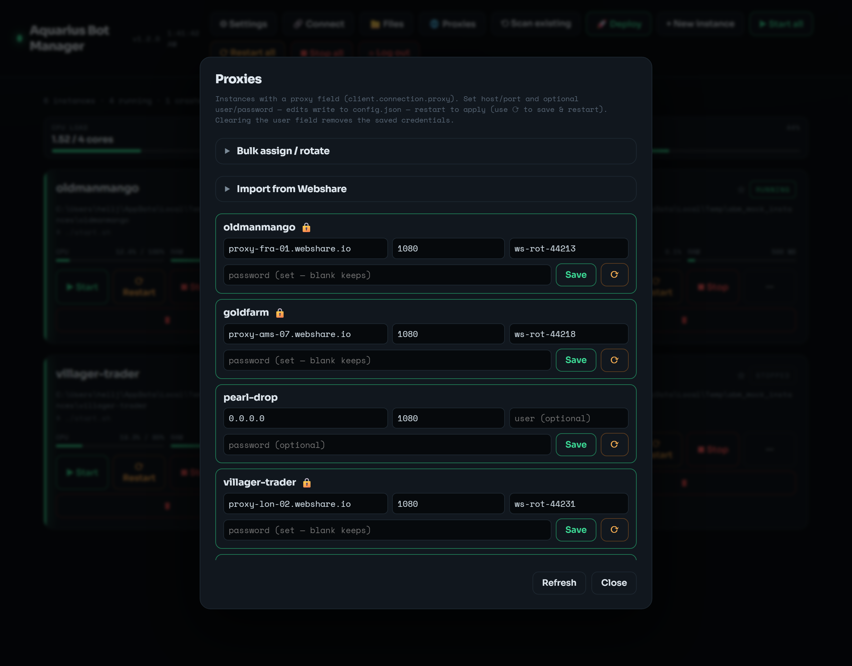
Task: Focus the villager-trader password field
Action: (x=387, y=530)
